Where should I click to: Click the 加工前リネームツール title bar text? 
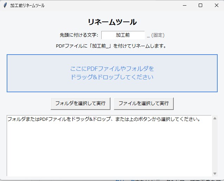point(27,6)
